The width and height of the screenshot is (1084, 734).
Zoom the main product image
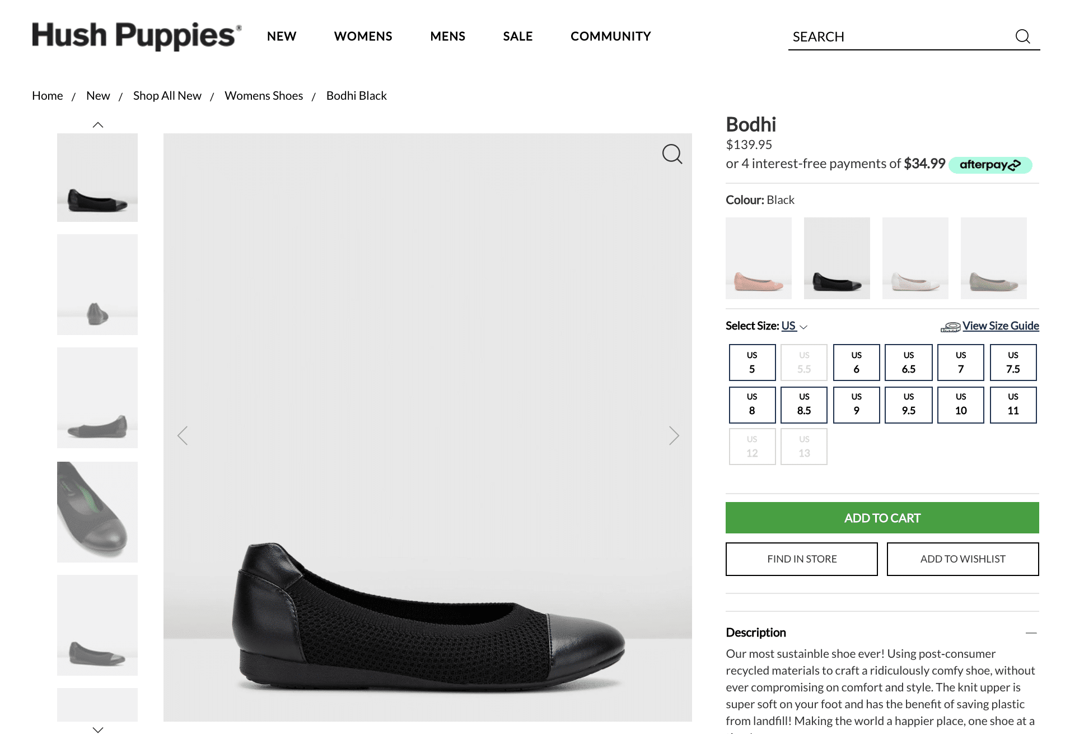click(x=672, y=154)
